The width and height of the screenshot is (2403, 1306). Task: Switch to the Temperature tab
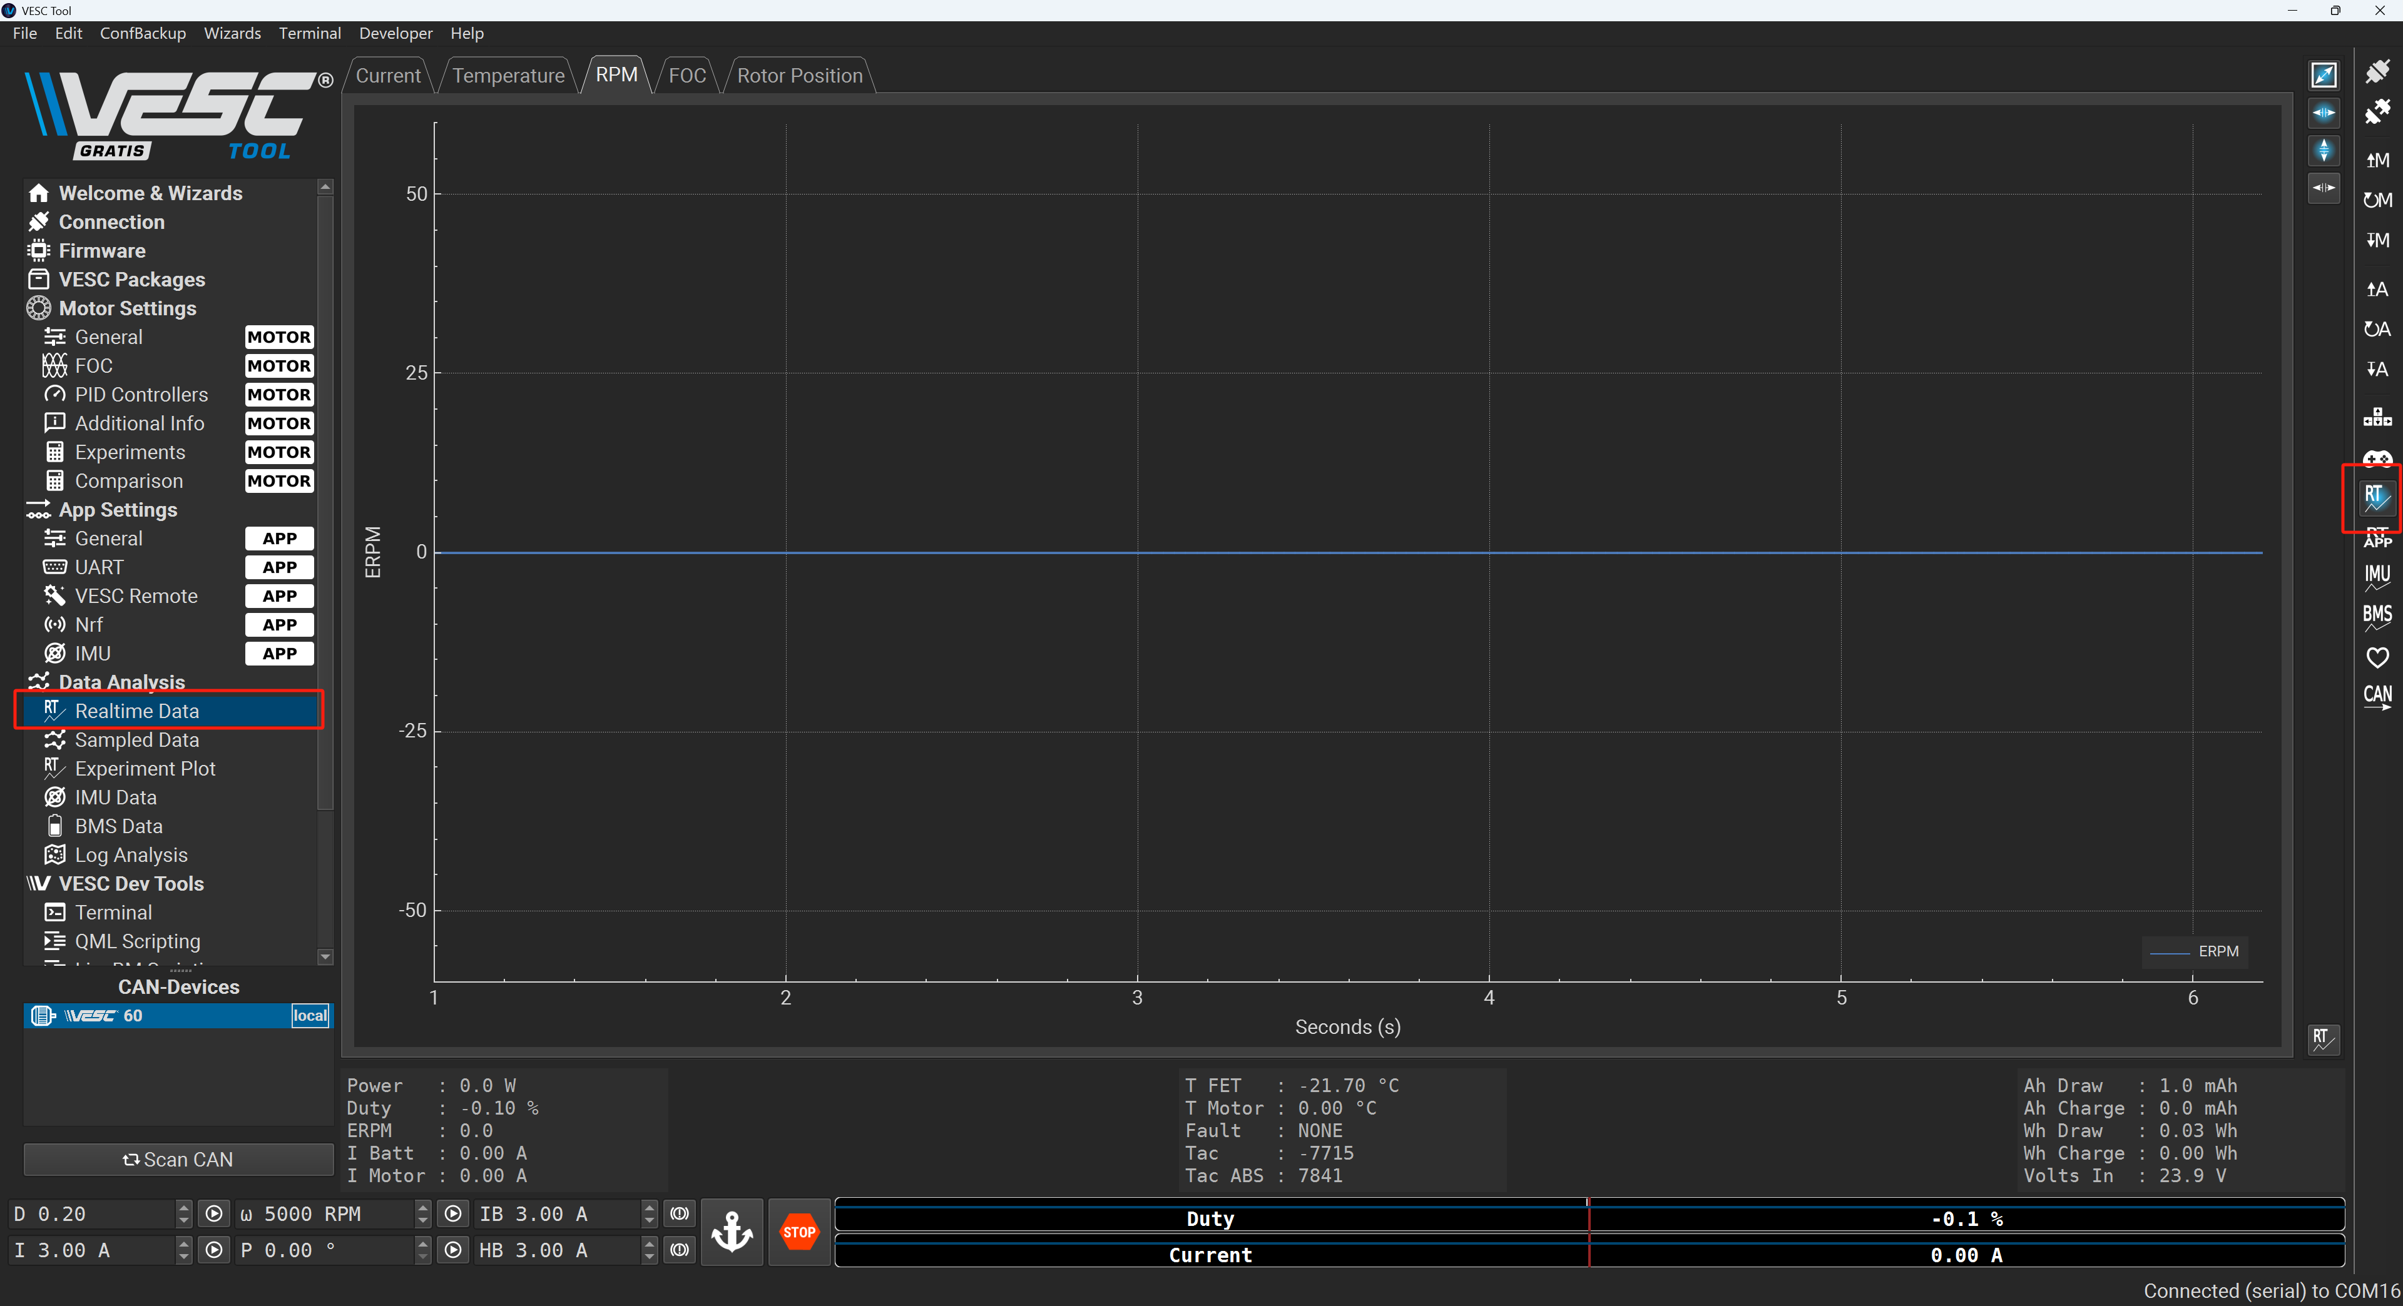[x=508, y=76]
